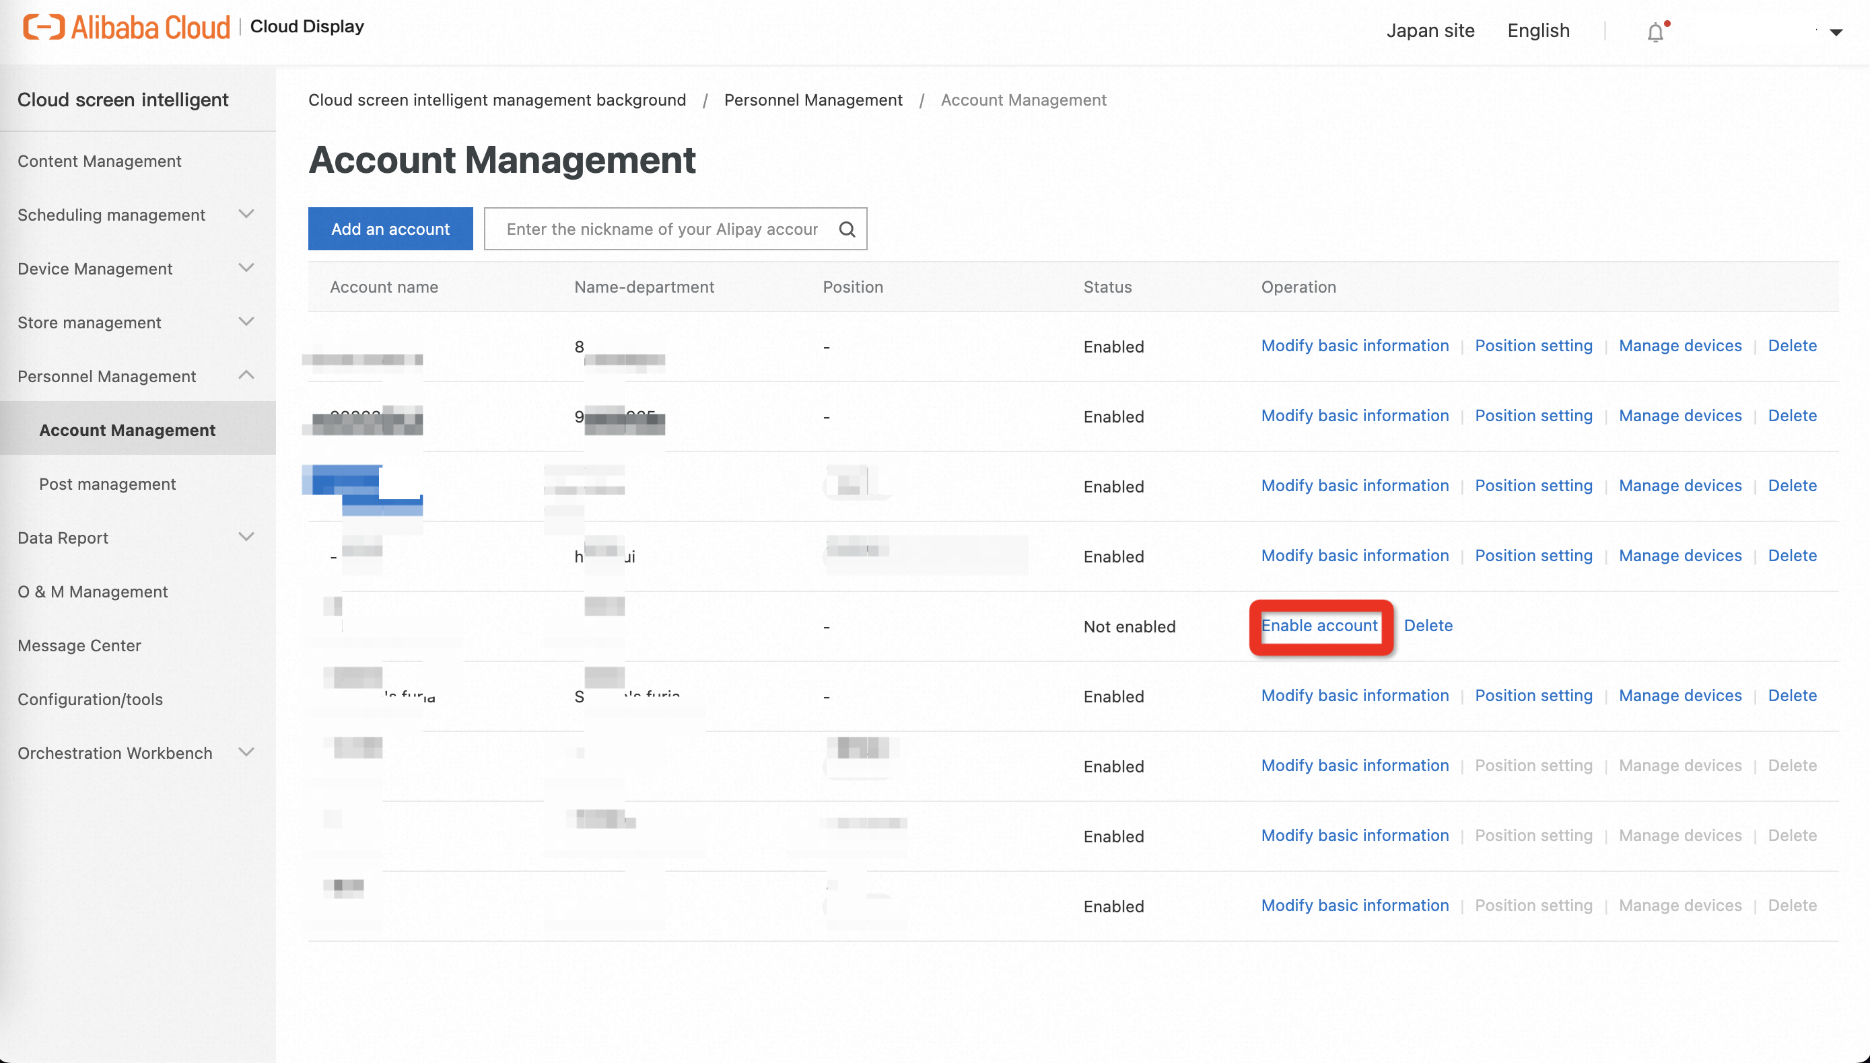
Task: Click the Cloud Display header label
Action: point(307,27)
